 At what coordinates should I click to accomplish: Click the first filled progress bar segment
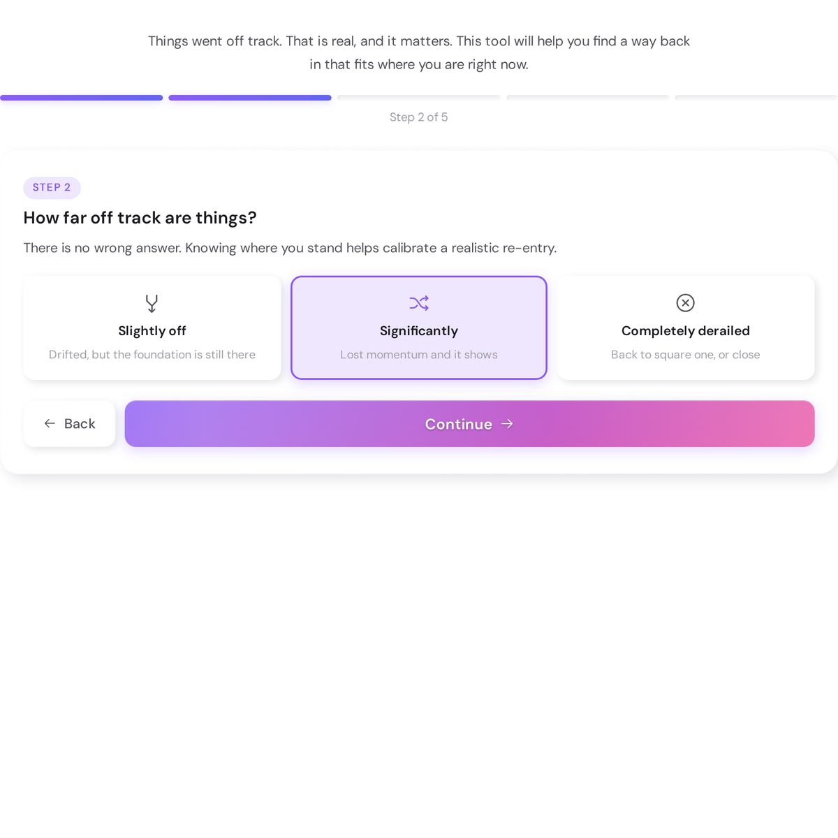[x=80, y=98]
